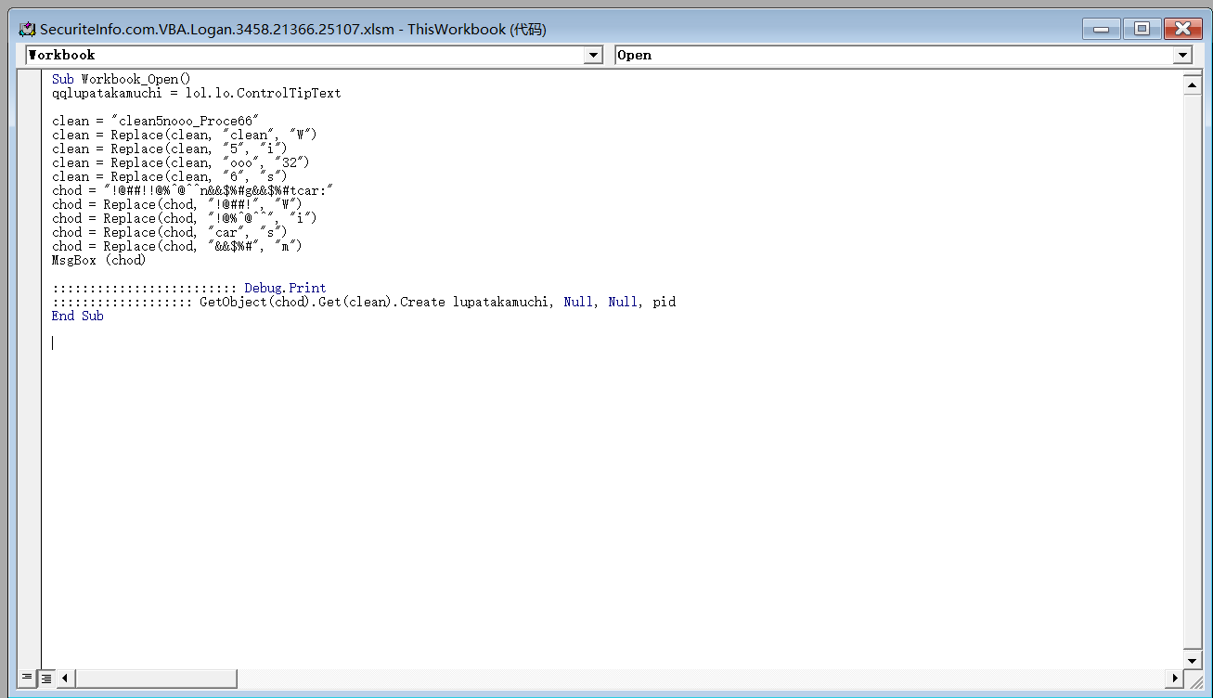Click the VBA window icon in title bar
The width and height of the screenshot is (1213, 698).
tap(28, 30)
